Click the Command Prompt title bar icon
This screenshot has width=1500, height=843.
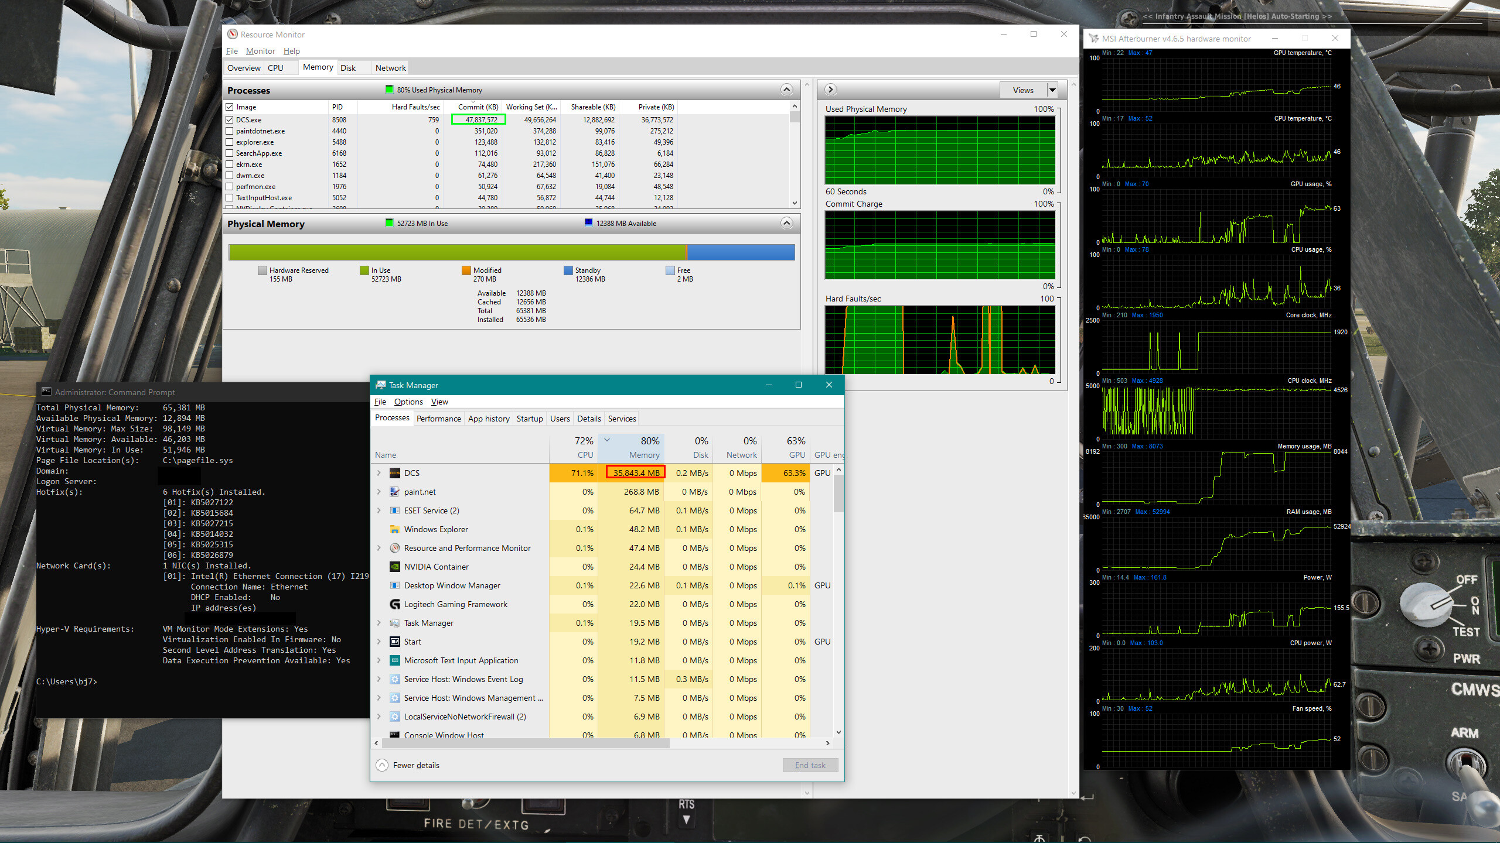[46, 392]
